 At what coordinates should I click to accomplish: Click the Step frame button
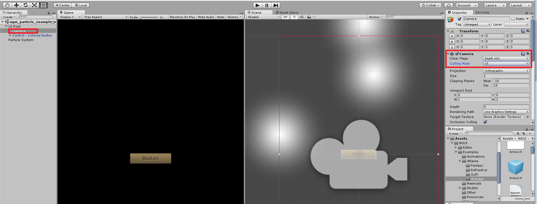[276, 5]
